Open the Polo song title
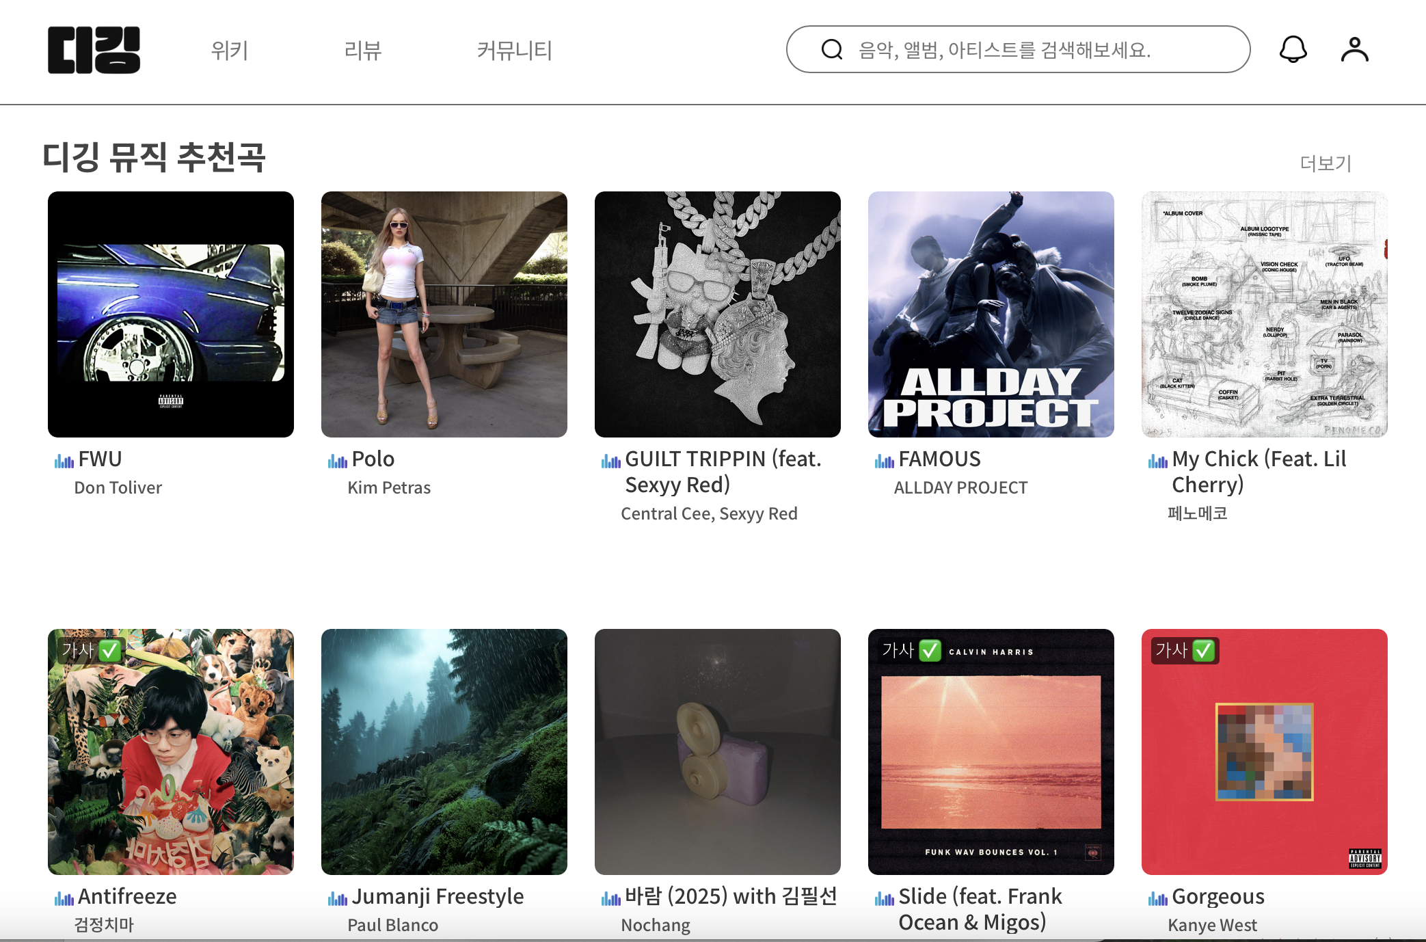 pos(373,459)
